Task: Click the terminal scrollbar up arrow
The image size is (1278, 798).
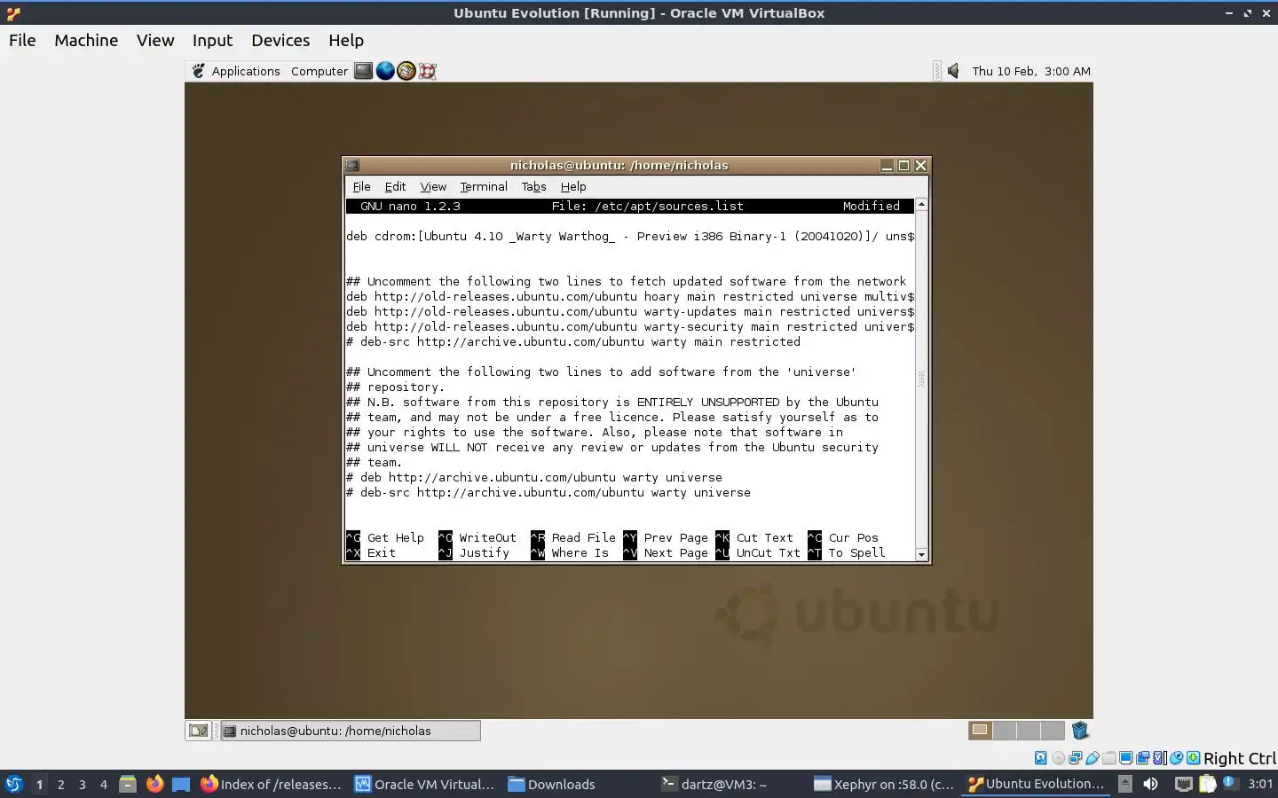Action: pyautogui.click(x=921, y=205)
